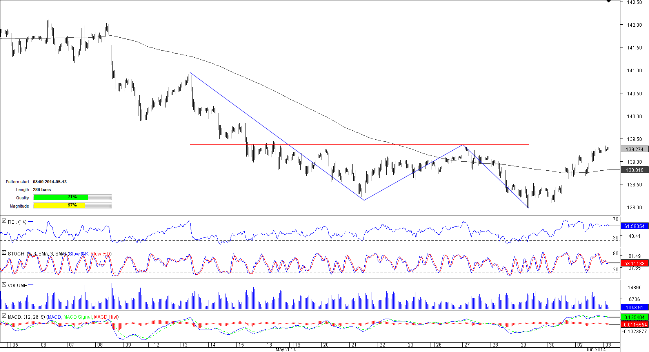Click the RSI (14) indicator label
The width and height of the screenshot is (649, 352).
(17, 222)
